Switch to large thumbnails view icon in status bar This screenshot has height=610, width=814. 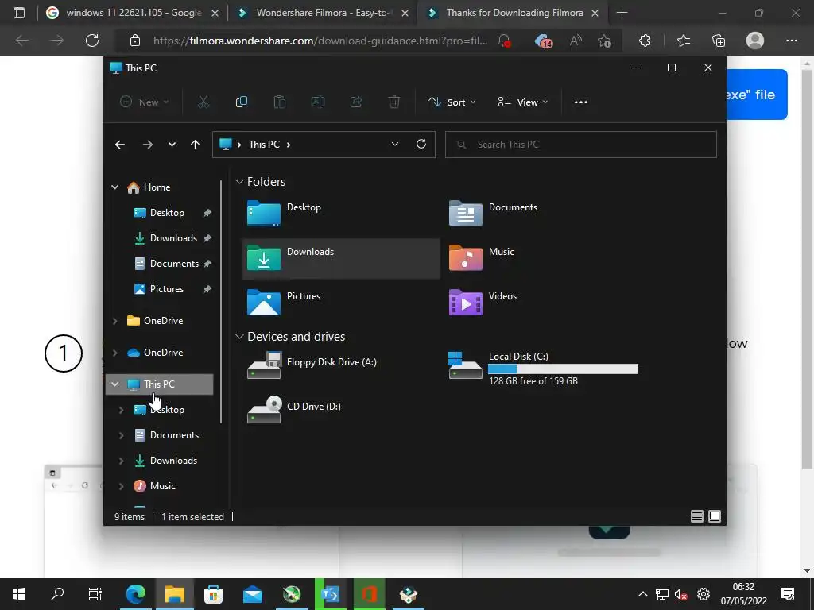point(715,516)
